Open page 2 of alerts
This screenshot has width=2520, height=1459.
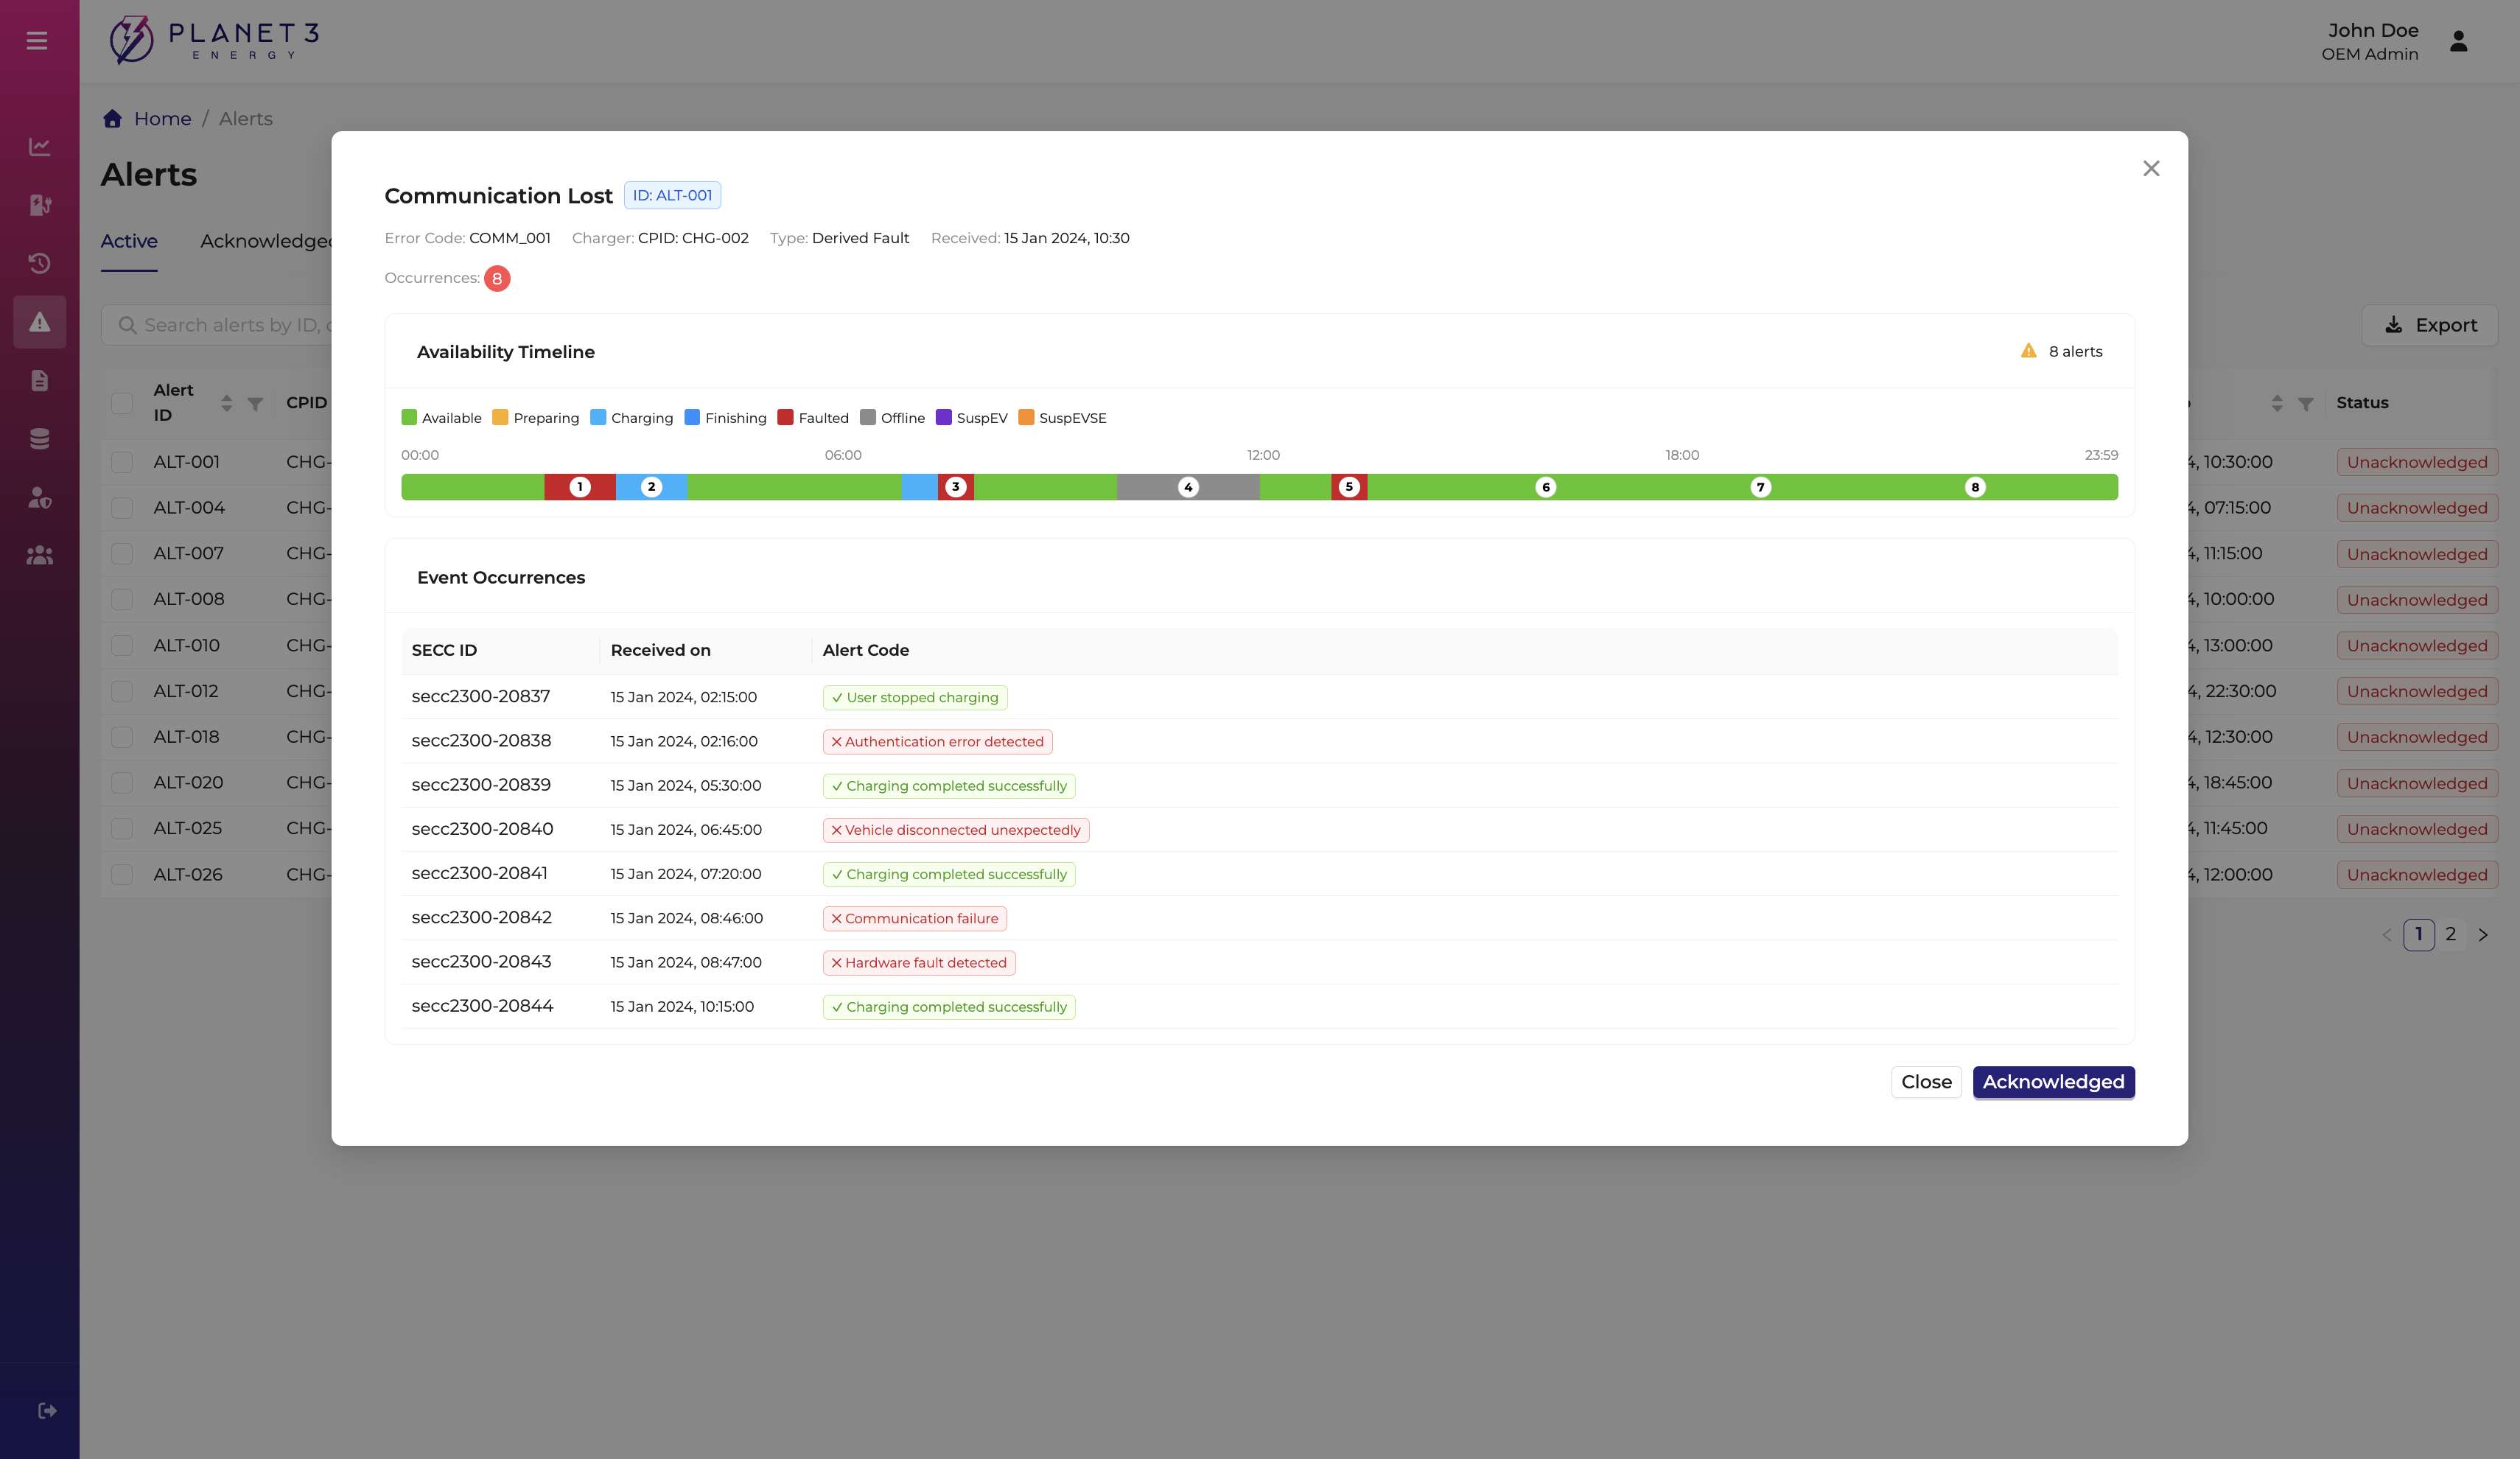tap(2451, 934)
